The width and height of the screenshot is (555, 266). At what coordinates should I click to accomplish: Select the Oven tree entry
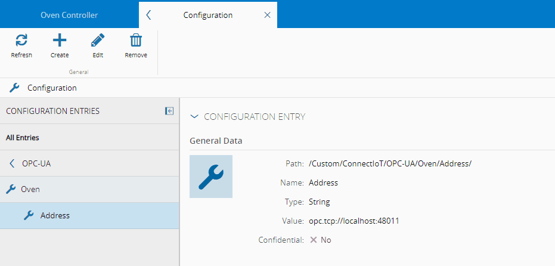(30, 189)
